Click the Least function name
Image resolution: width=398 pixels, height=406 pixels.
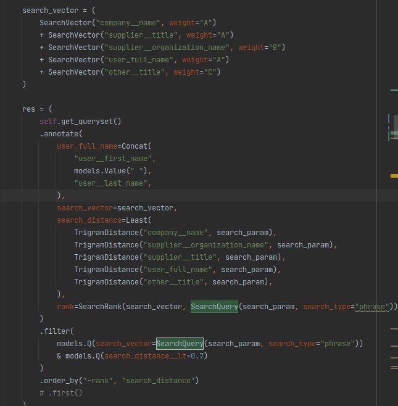pyautogui.click(x=136, y=220)
